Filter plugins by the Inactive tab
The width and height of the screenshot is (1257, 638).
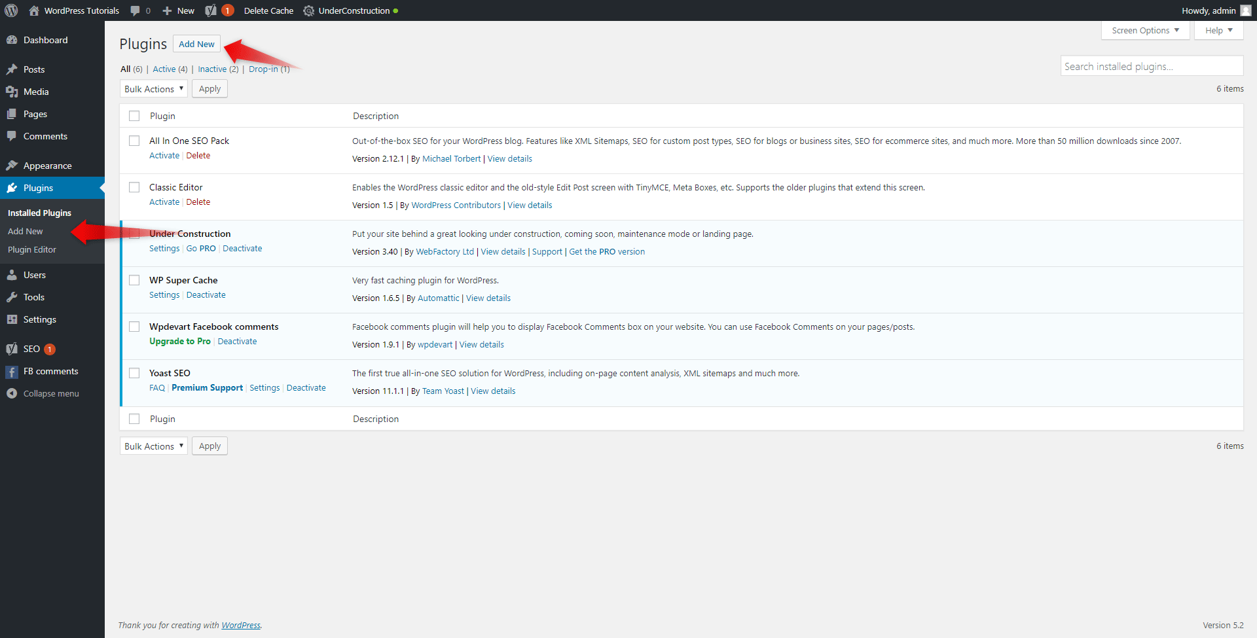tap(212, 69)
